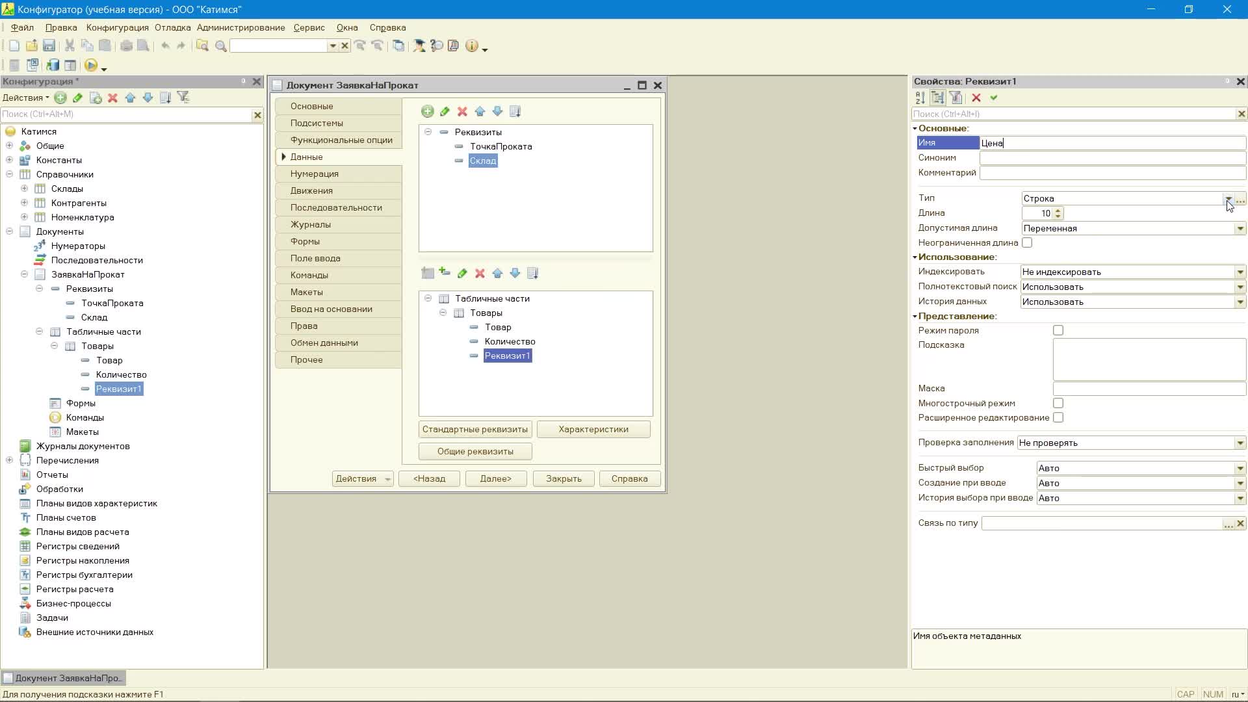Open the История данных dropdown
Screen dimensions: 1248x702
click(1240, 302)
